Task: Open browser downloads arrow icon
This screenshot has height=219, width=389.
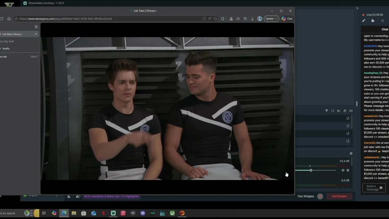Action: tap(252, 19)
